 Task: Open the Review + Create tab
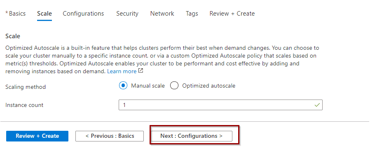pyautogui.click(x=232, y=14)
